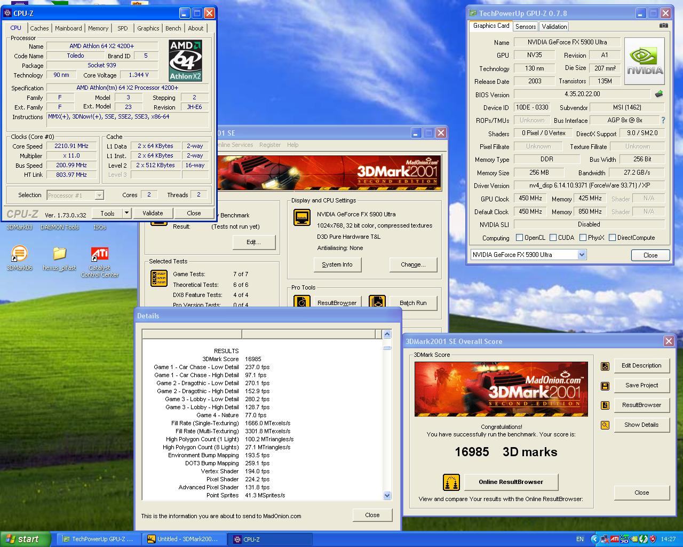Open the About tab in CPU-Z
The width and height of the screenshot is (683, 547).
pos(195,28)
